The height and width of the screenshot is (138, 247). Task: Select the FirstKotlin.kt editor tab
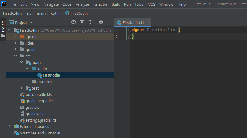133,22
